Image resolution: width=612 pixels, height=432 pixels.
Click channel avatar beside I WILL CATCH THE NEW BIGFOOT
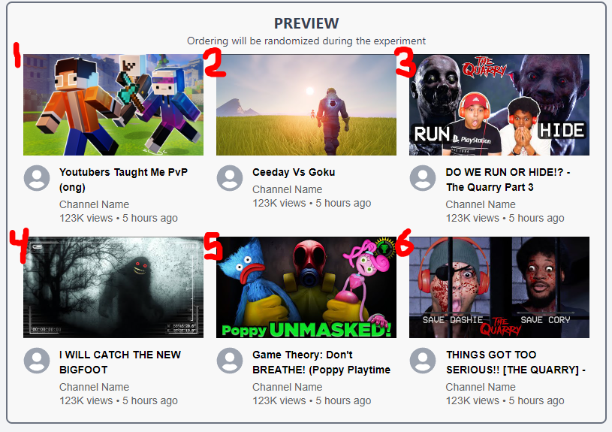pos(37,360)
